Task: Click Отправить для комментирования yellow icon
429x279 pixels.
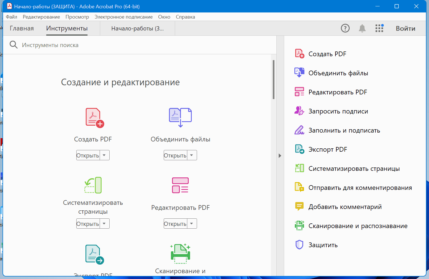Action: pyautogui.click(x=299, y=187)
